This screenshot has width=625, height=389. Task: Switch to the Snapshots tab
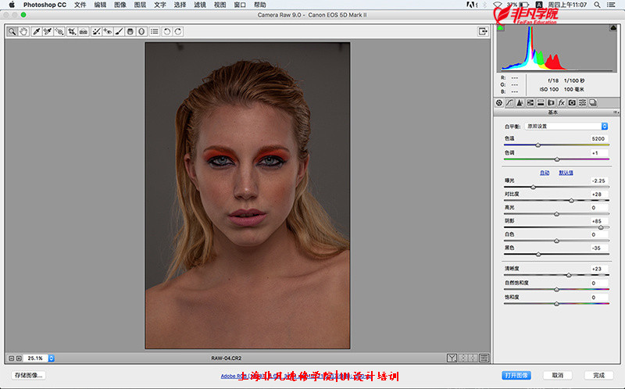[593, 103]
